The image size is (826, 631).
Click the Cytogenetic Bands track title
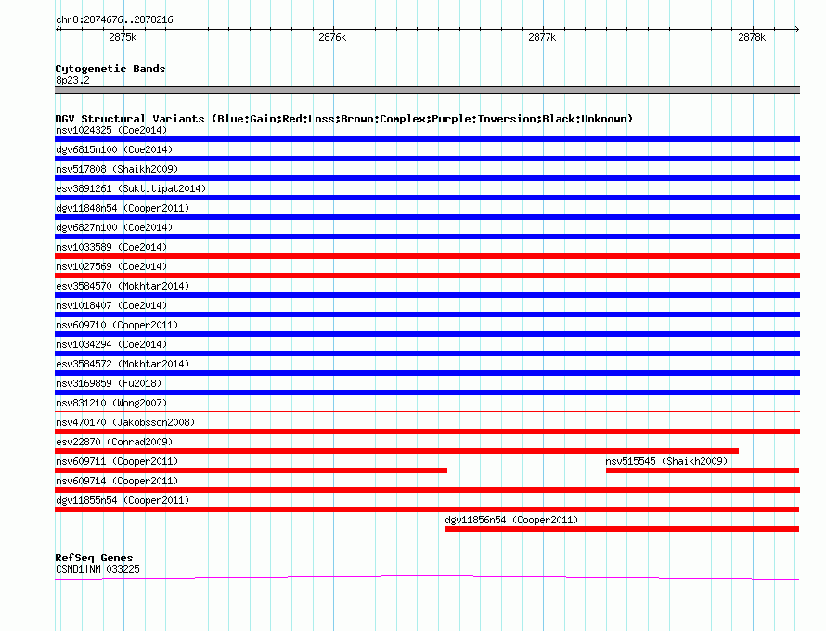(x=110, y=69)
